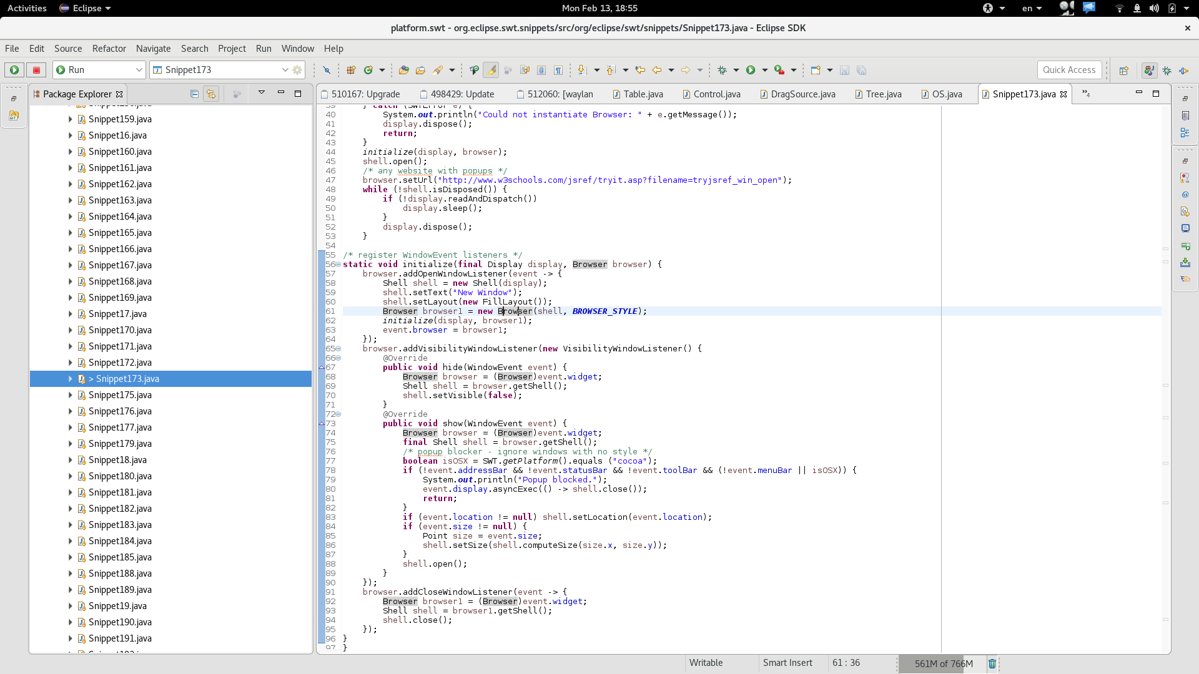
Task: Click the New Java Package icon
Action: (351, 70)
